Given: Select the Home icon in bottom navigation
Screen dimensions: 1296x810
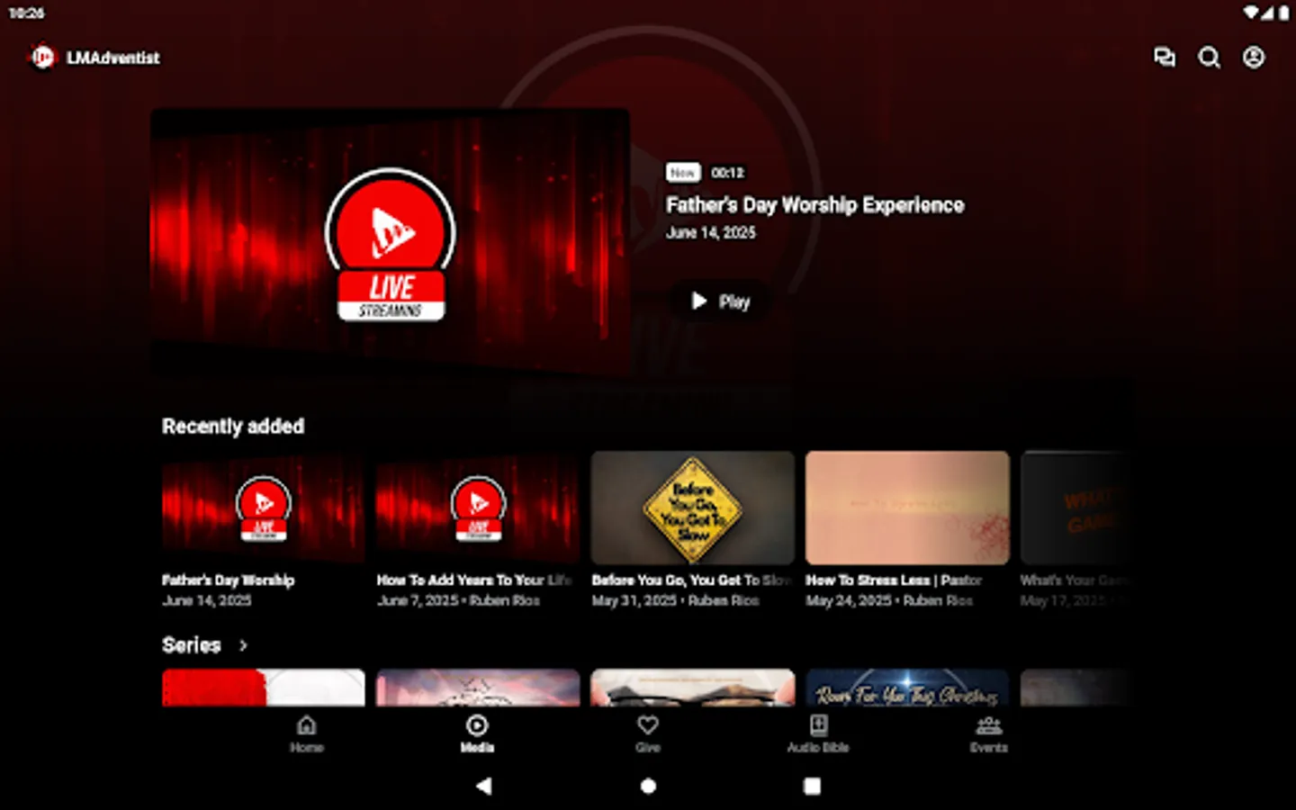Looking at the screenshot, I should click(x=307, y=726).
